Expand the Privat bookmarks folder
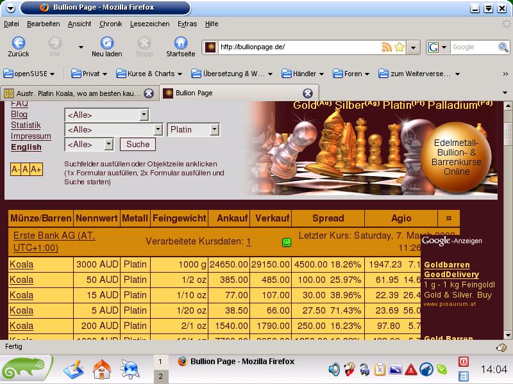This screenshot has width=513, height=384. click(x=89, y=74)
